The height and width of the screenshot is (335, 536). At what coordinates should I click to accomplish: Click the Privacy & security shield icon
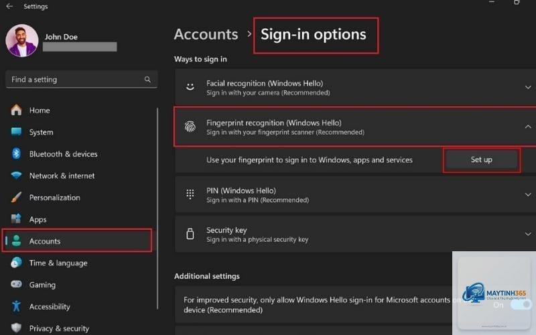16,328
